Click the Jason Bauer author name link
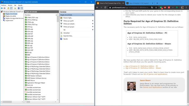Screen dimensions: 189x106 (145, 80)
